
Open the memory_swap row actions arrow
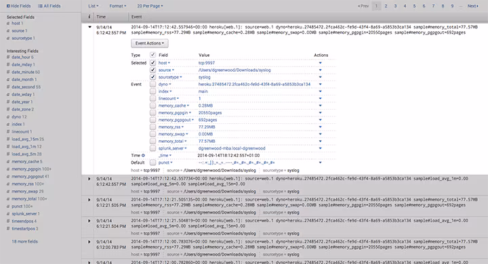click(320, 134)
